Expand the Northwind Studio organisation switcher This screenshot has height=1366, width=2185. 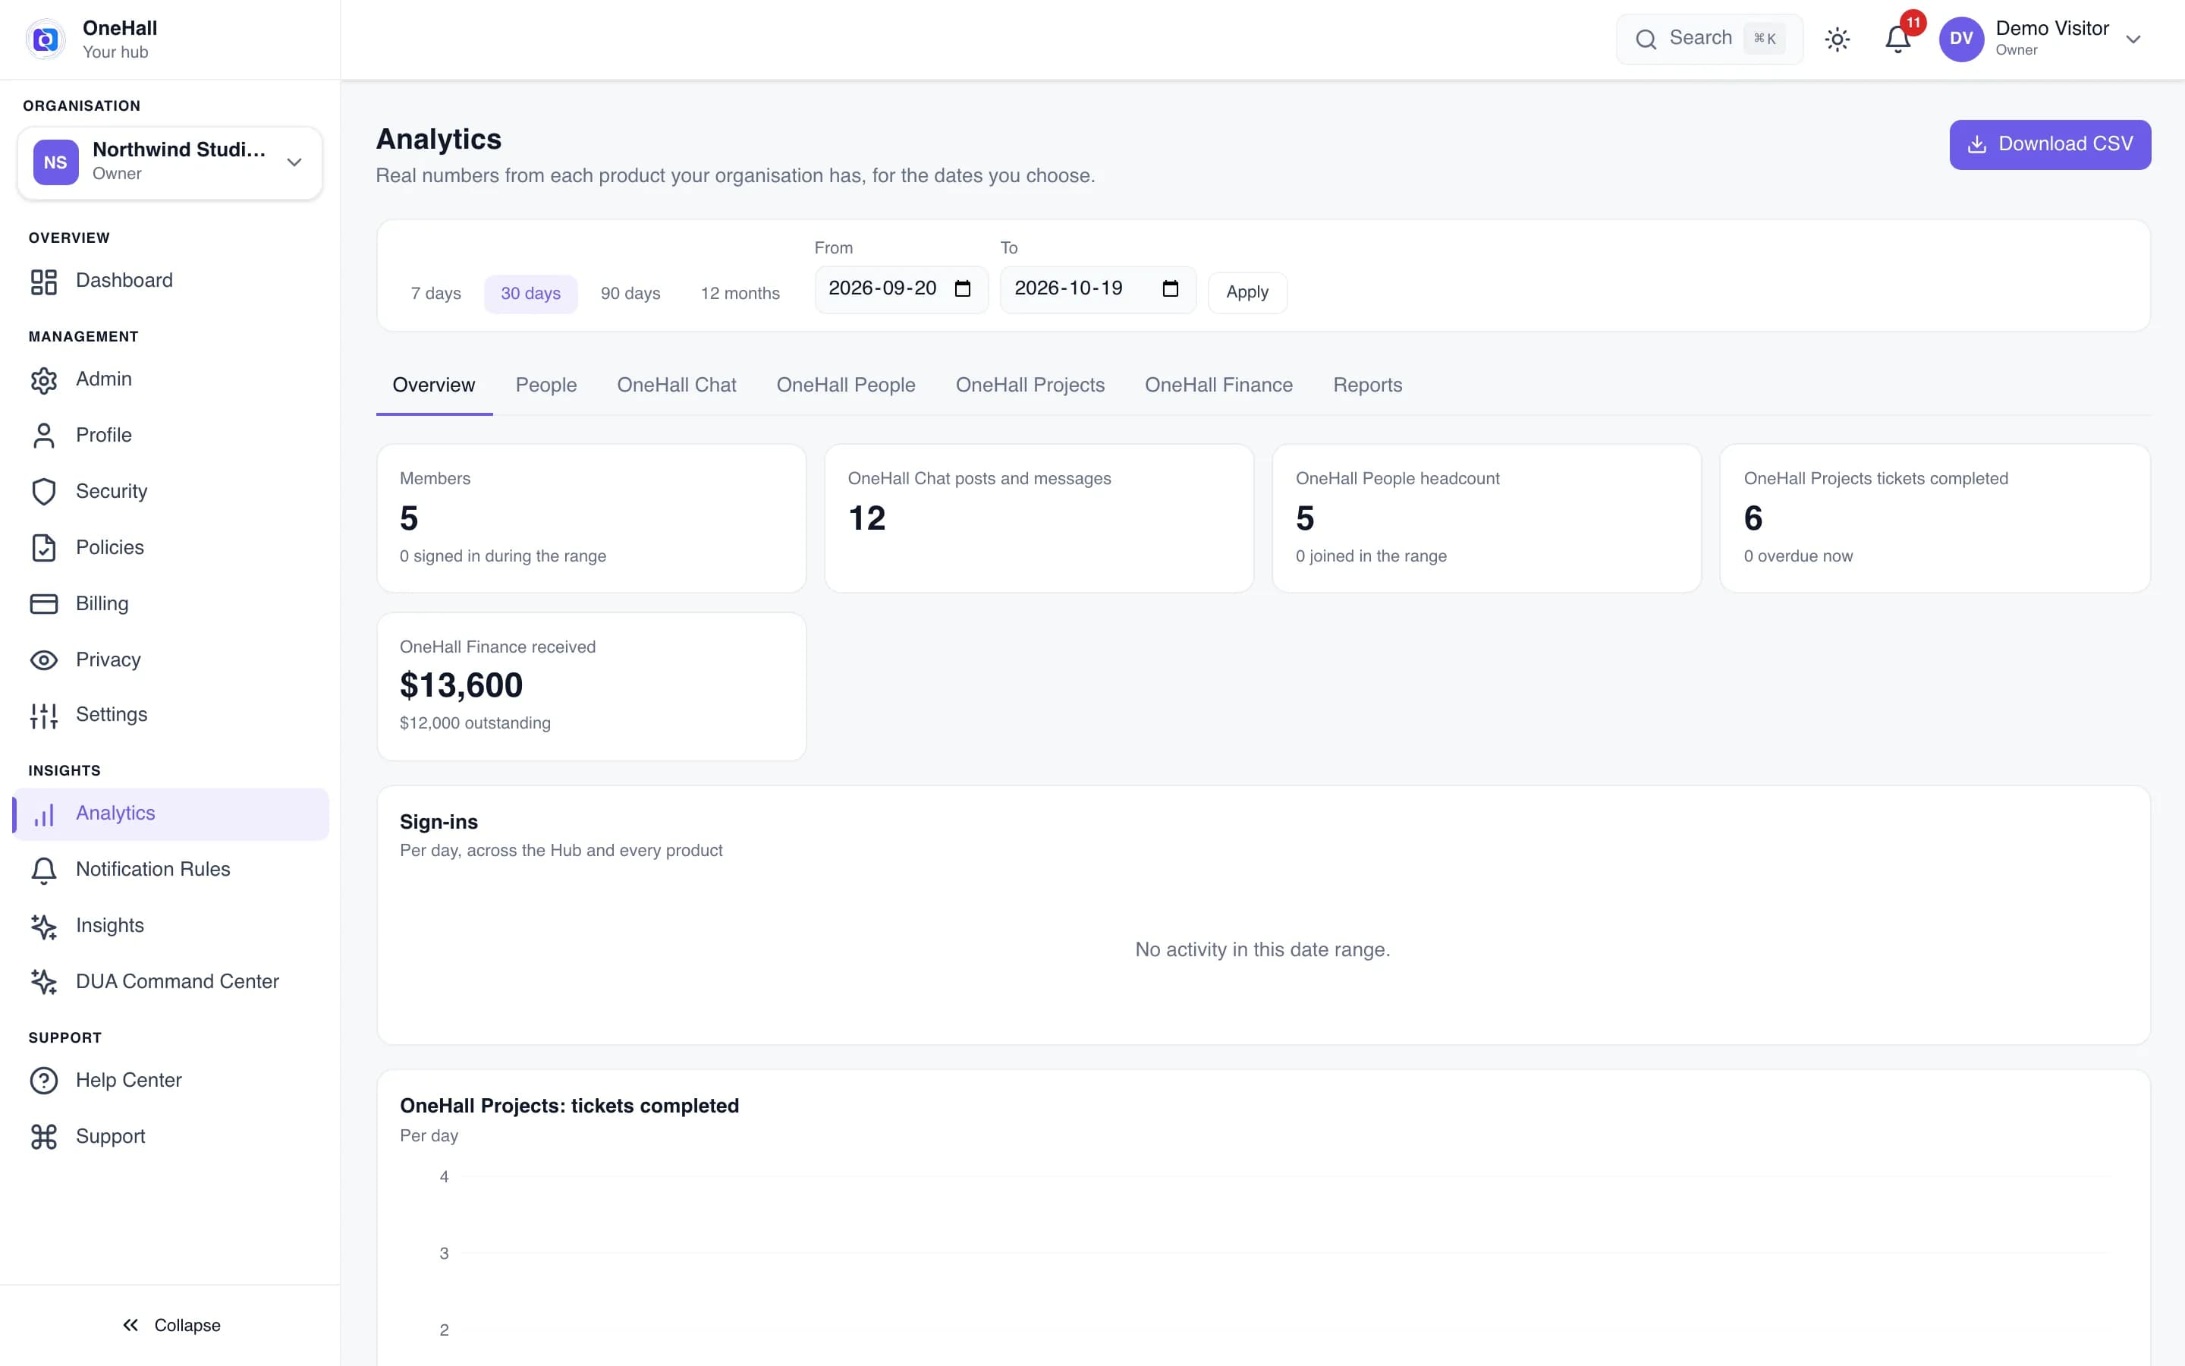point(170,162)
